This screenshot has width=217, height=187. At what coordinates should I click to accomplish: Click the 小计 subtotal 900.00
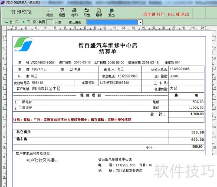(x=197, y=147)
